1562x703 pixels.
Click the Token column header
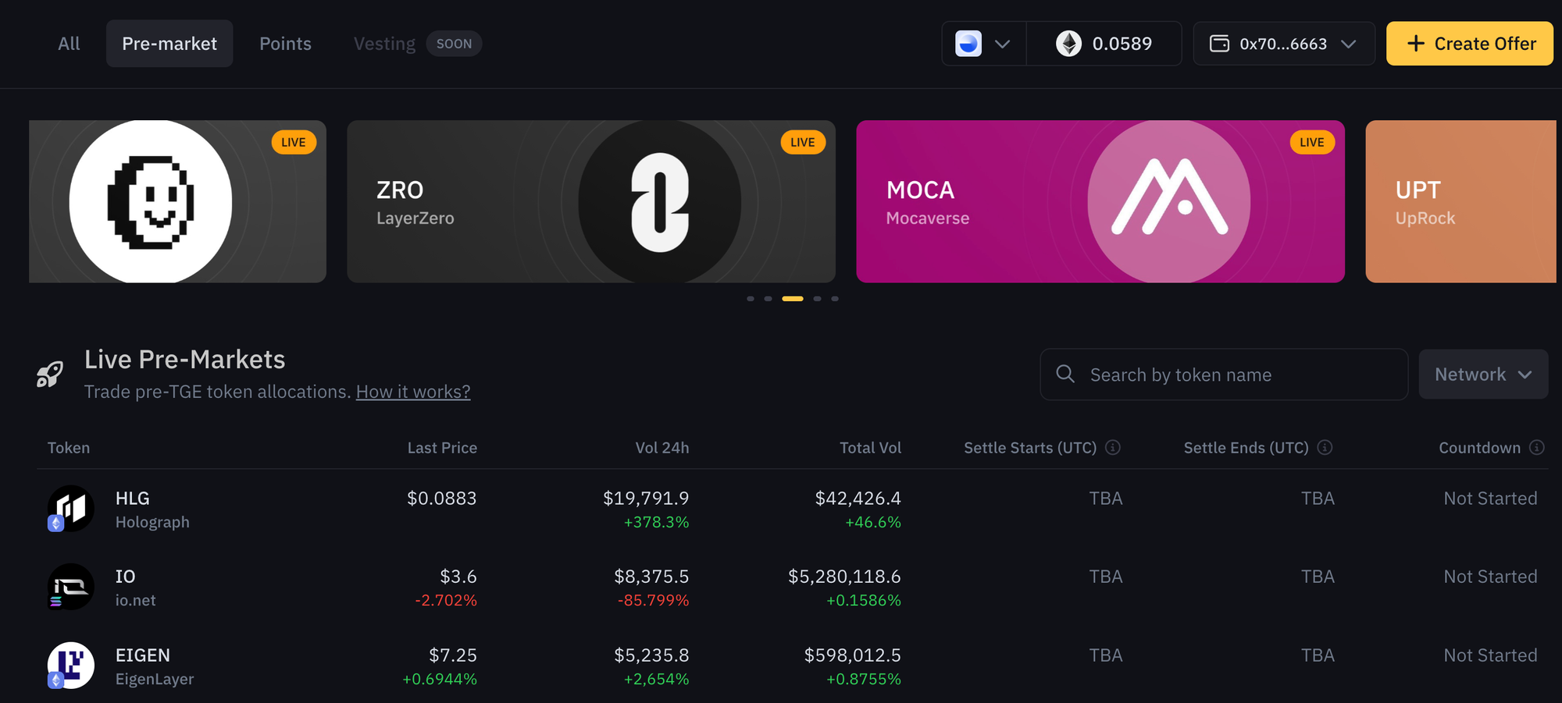click(69, 448)
